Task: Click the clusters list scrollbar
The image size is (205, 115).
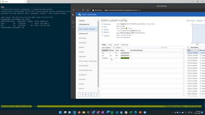Action: pos(98,54)
